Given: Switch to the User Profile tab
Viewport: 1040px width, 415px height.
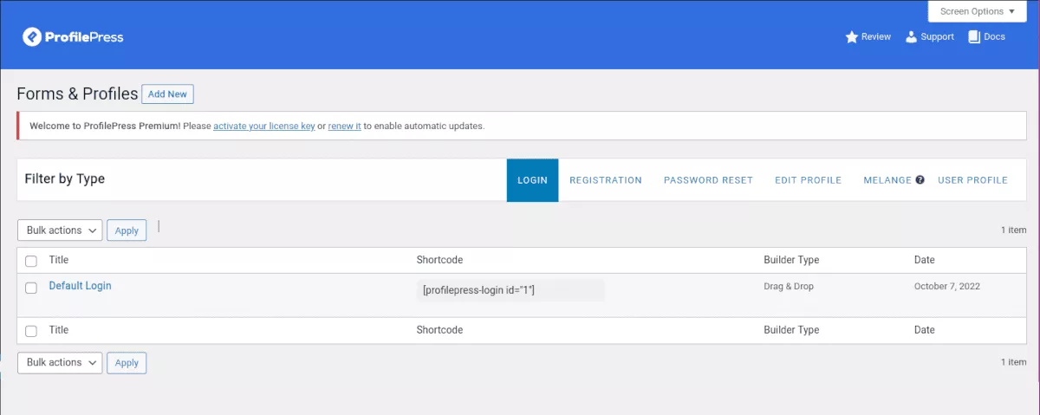Looking at the screenshot, I should (x=972, y=180).
